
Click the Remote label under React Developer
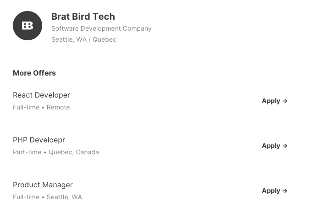[x=58, y=107]
